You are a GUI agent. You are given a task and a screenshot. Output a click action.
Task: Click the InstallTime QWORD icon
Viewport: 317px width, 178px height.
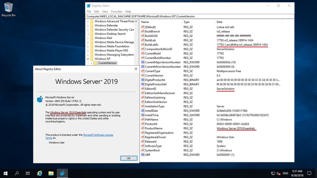[x=143, y=115]
